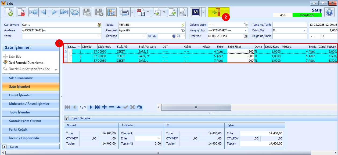Click the grid navigator minus icon
The width and height of the screenshot is (338, 155).
click(112, 107)
